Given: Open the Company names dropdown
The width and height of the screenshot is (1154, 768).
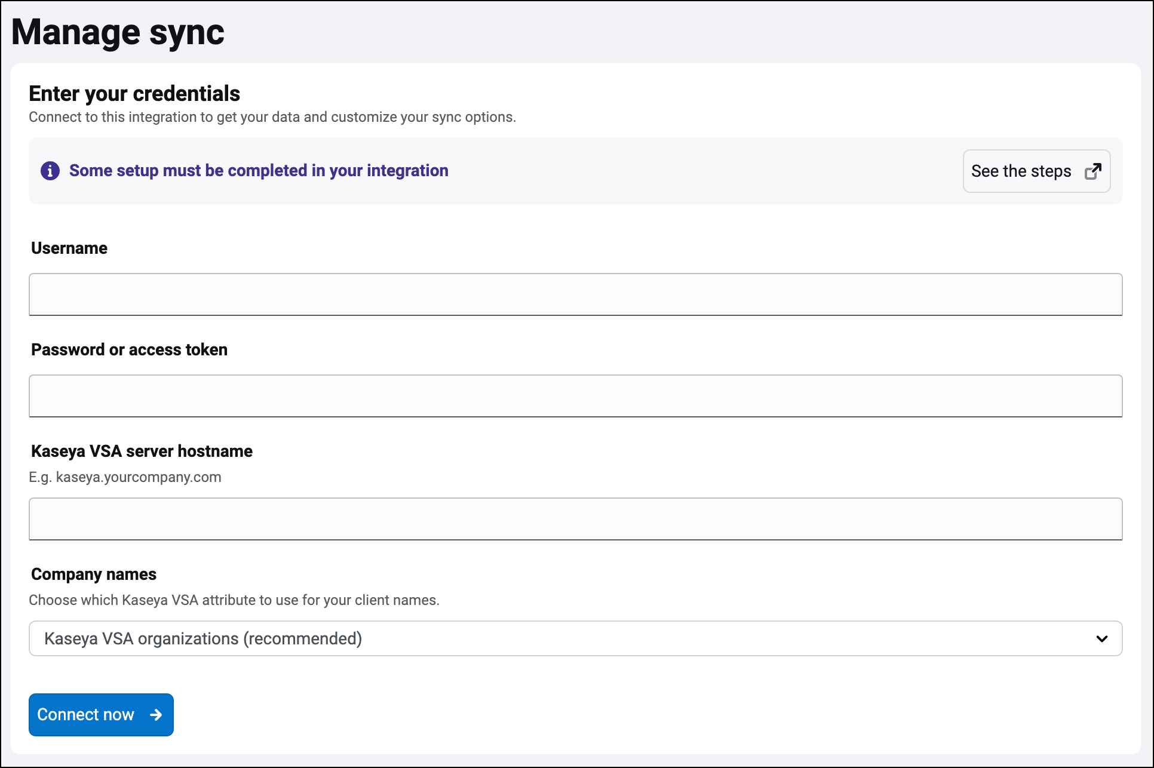Looking at the screenshot, I should coord(576,638).
